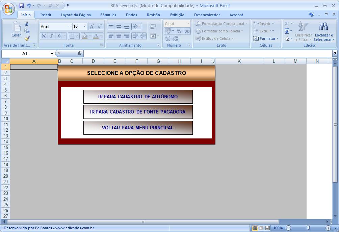This screenshot has height=232, width=339.
Task: Click the insert function fx icon
Action: click(79, 53)
